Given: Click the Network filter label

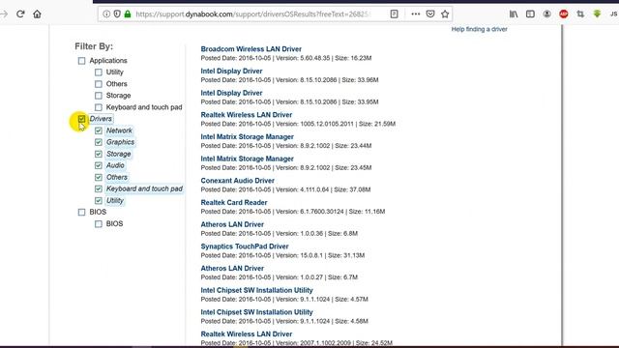Looking at the screenshot, I should click(119, 130).
